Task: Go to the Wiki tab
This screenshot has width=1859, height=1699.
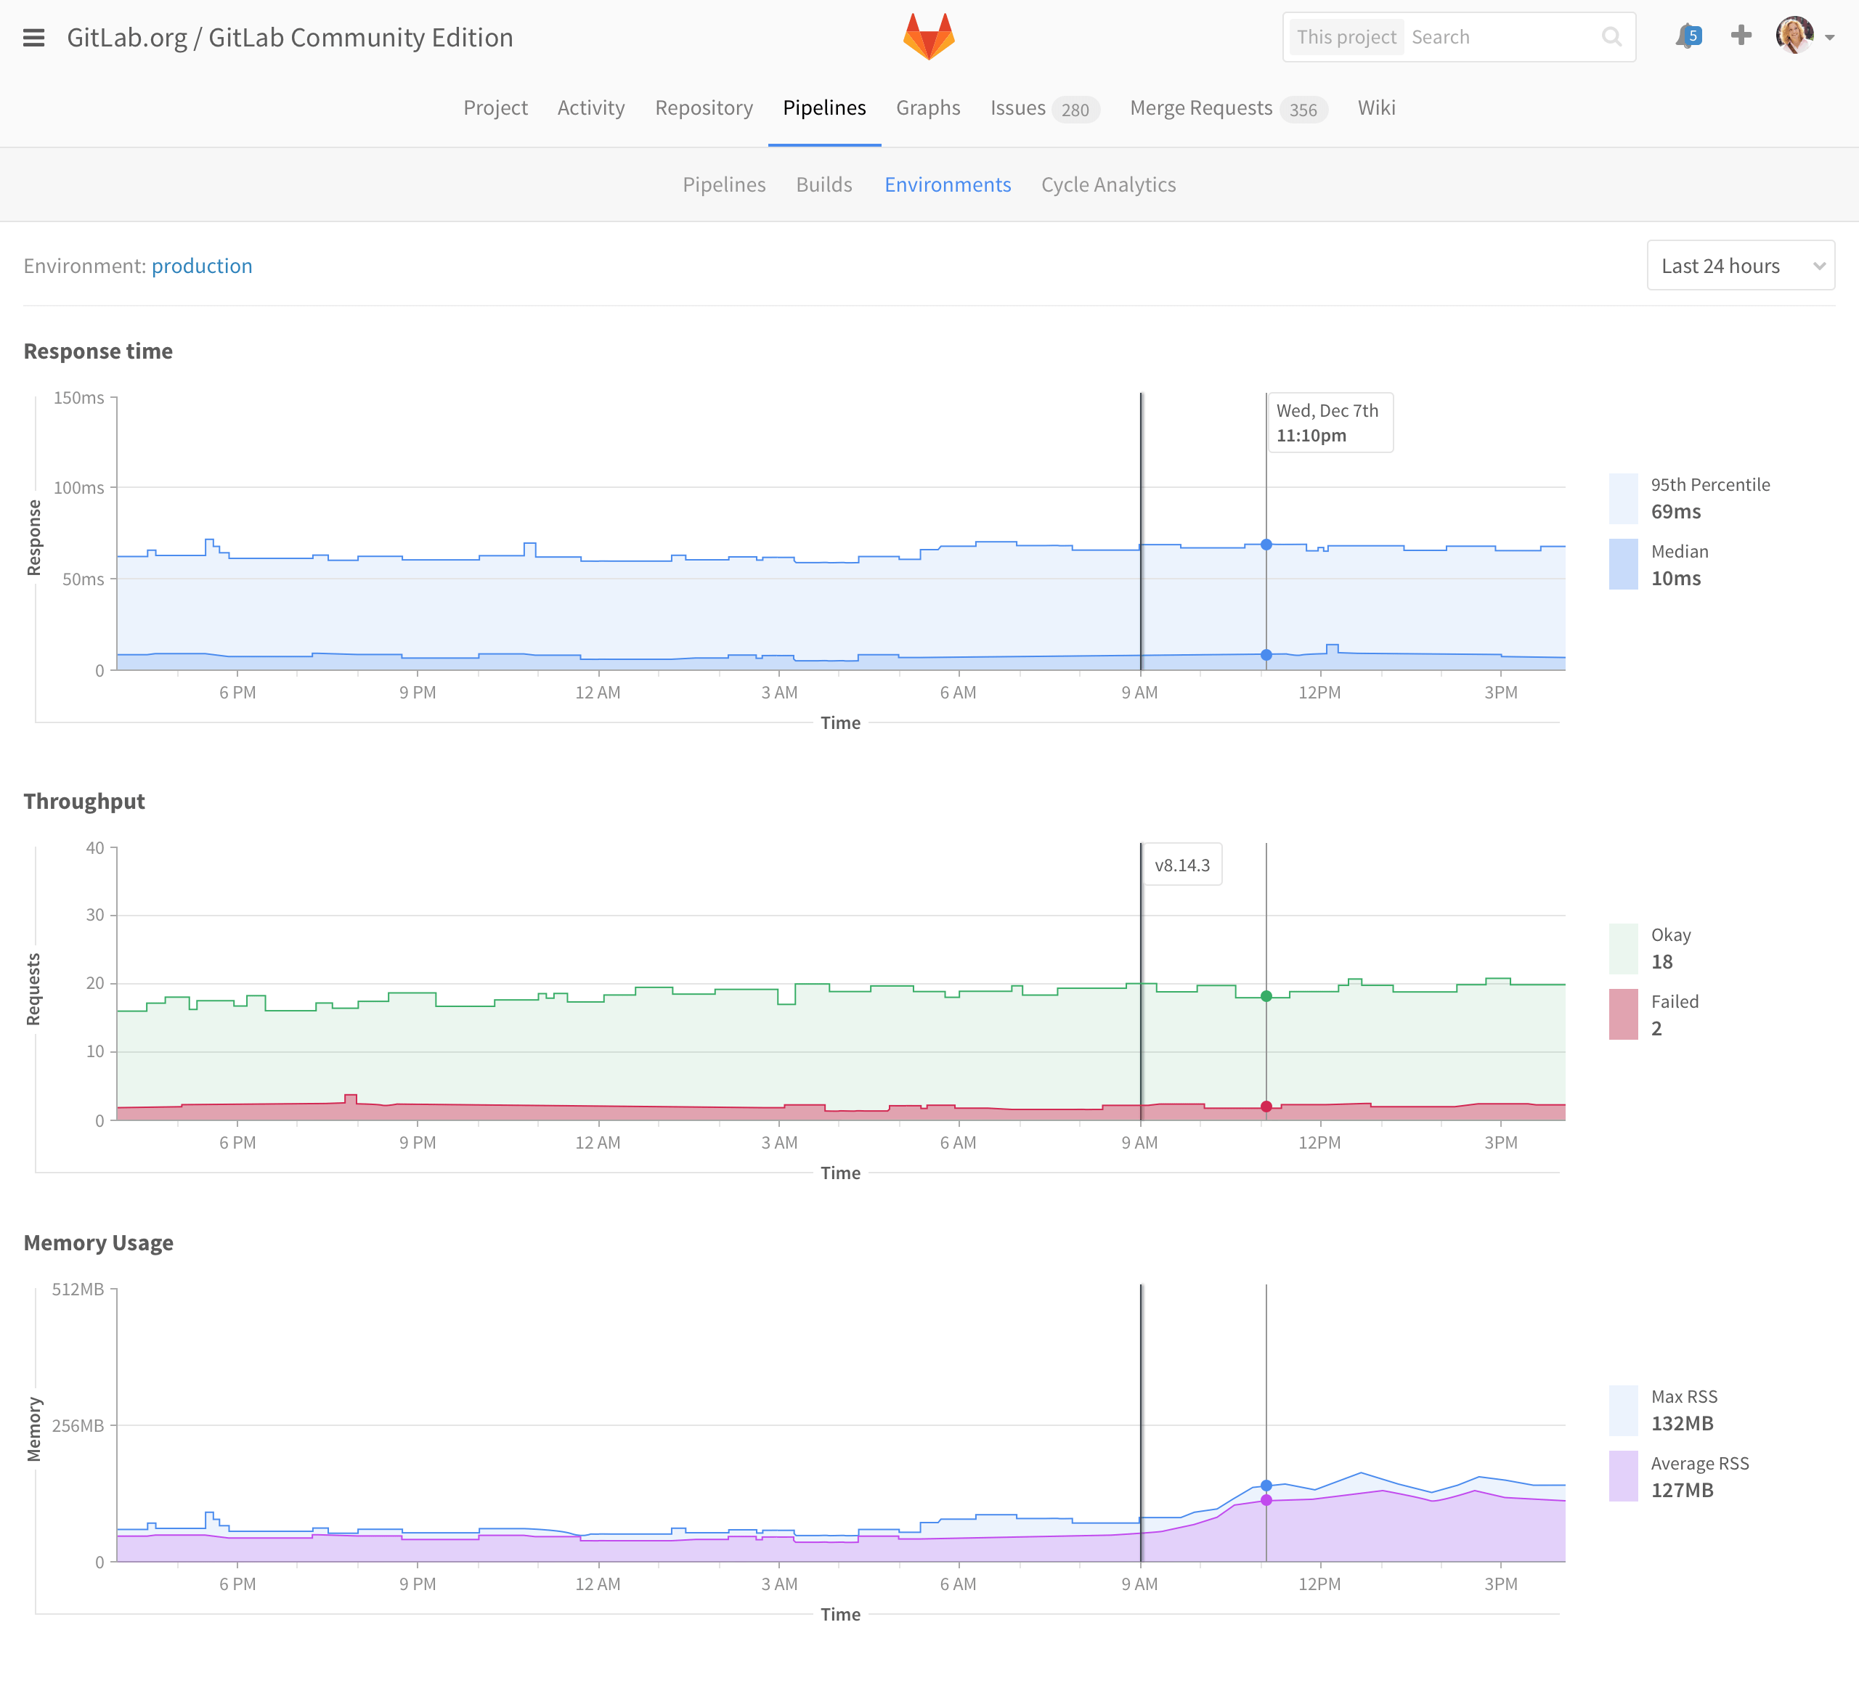Action: click(x=1376, y=108)
